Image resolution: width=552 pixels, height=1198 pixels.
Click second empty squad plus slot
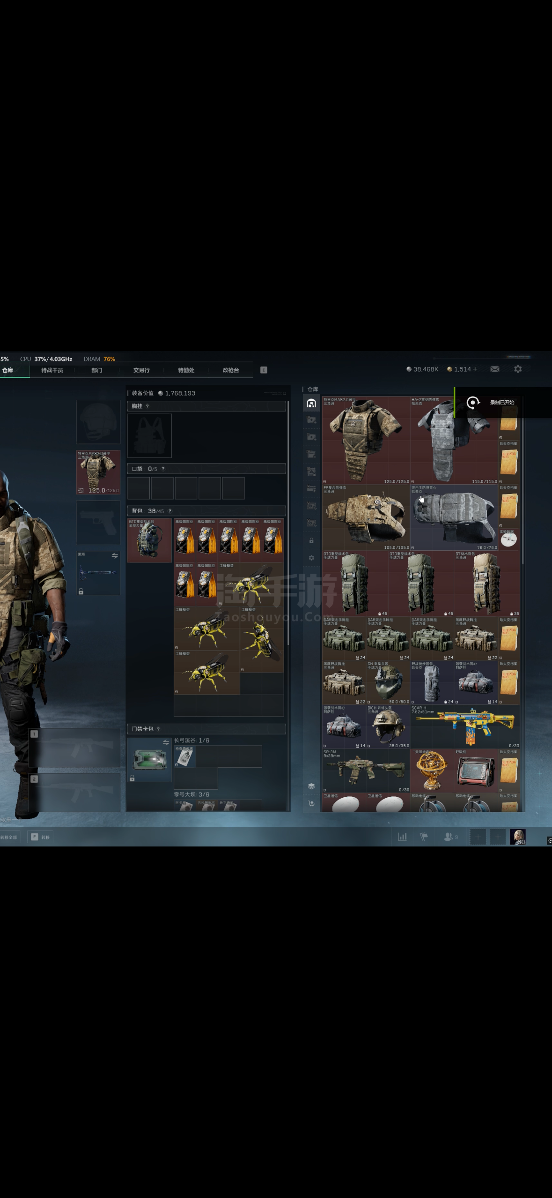[498, 837]
